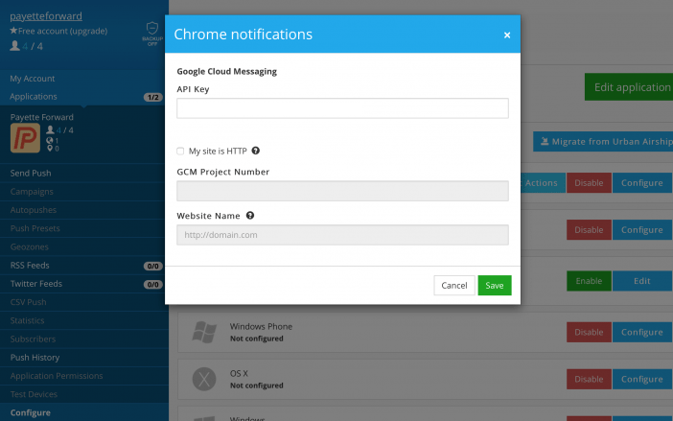Click the GCM Project Number field
Viewport: 673px width, 421px height.
(x=342, y=191)
